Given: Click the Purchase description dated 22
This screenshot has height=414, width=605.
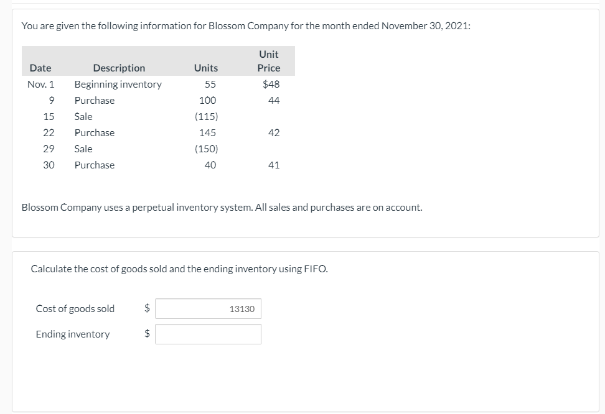Looking at the screenshot, I should point(95,132).
